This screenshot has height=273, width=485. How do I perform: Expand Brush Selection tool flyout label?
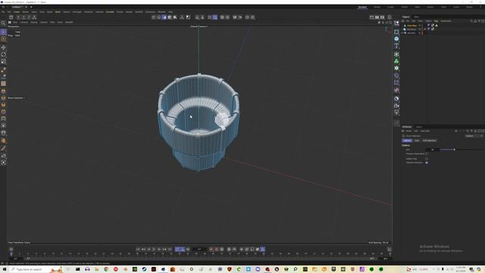pos(17,98)
